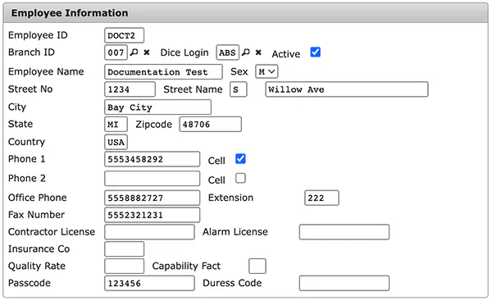Clear Dice Login with the X icon
The width and height of the screenshot is (492, 301).
[258, 52]
